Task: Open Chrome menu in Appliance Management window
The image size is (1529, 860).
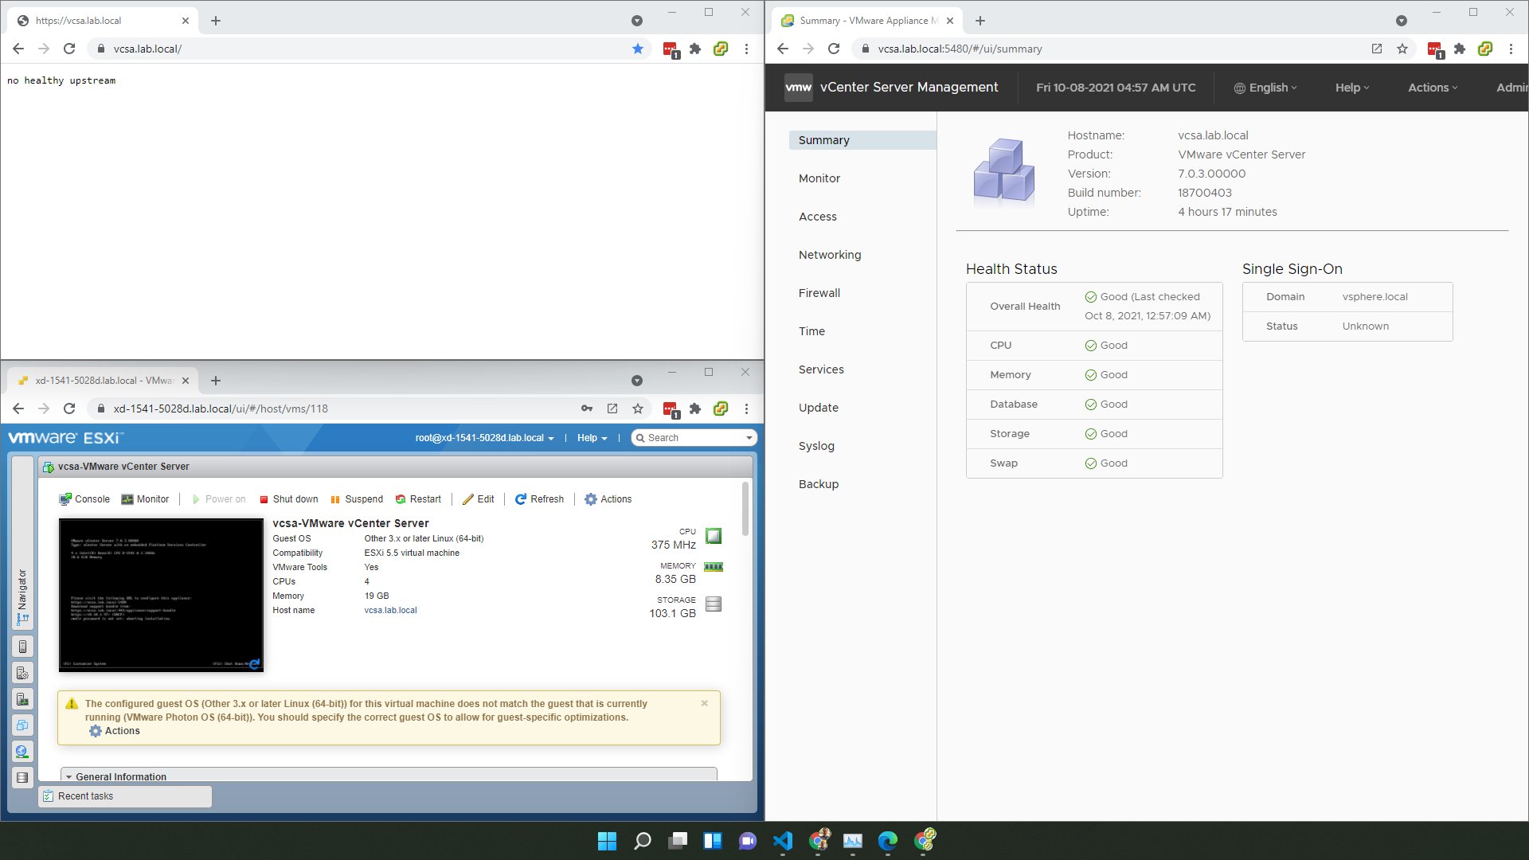Action: [x=1511, y=49]
